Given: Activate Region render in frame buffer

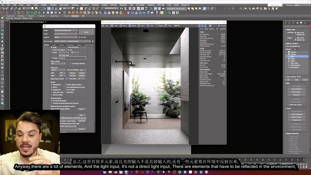Looking at the screenshot, I should (159, 26).
